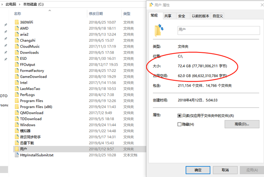Click the size value 72.4 GB text
The width and height of the screenshot is (264, 177).
(x=203, y=66)
